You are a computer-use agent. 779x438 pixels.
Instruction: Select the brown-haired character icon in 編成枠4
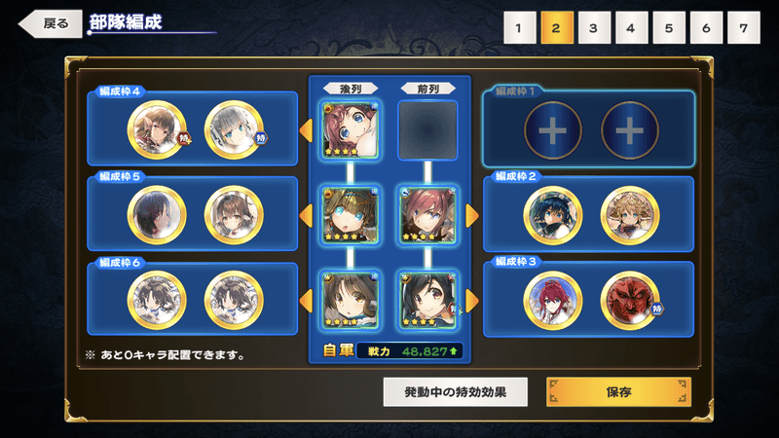[x=157, y=130]
